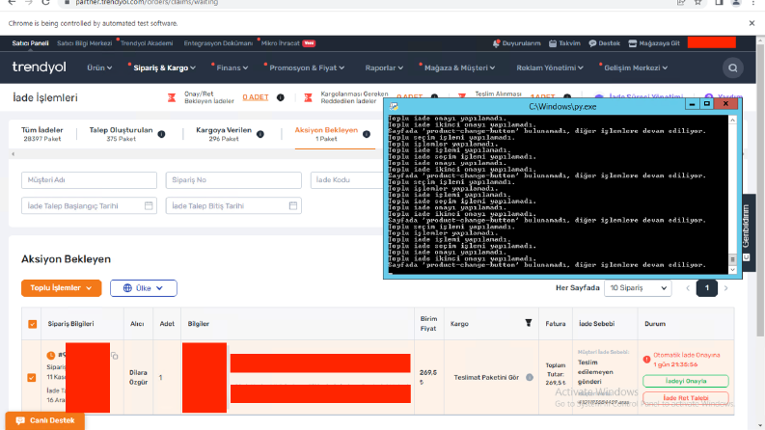Click the İade Ret Talebi button
Image resolution: width=765 pixels, height=430 pixels.
click(x=686, y=398)
